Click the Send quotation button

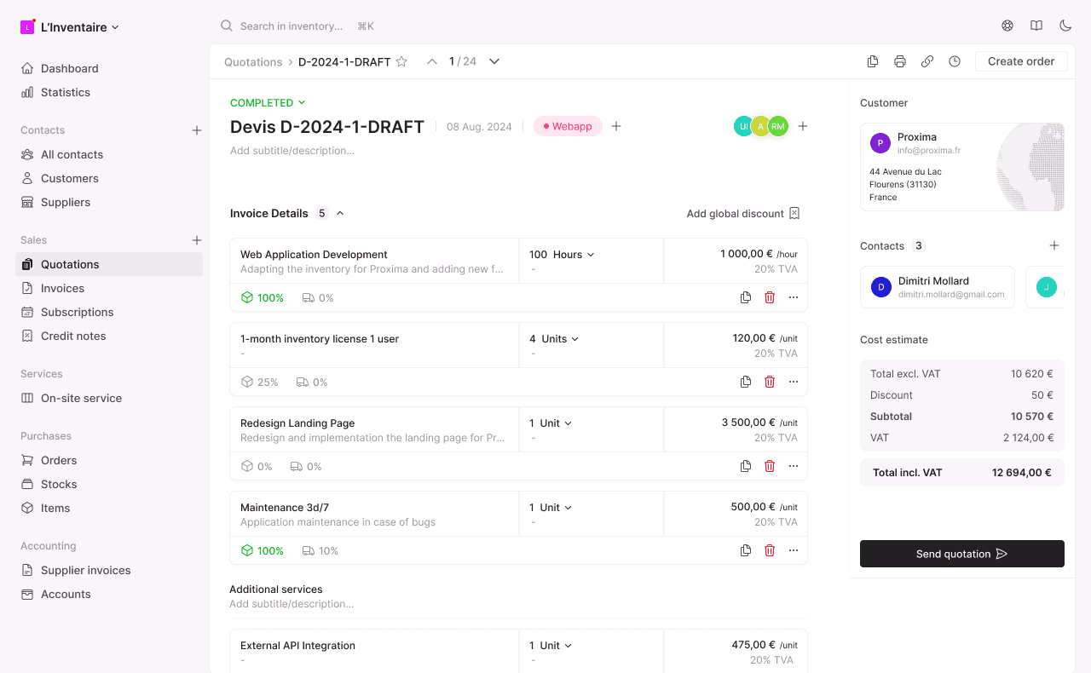(x=961, y=554)
